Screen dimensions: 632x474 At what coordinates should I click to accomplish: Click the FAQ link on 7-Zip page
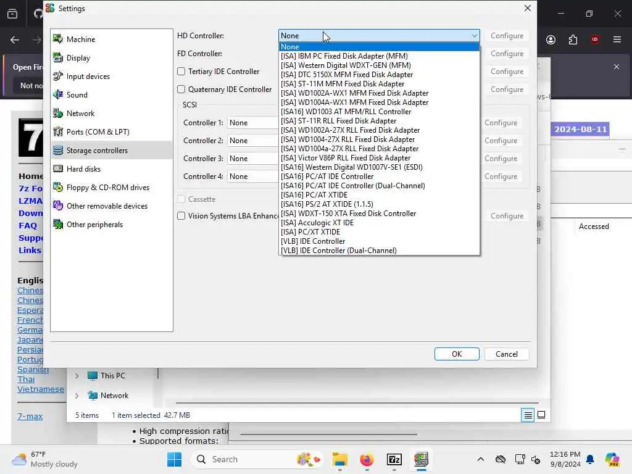coord(28,226)
